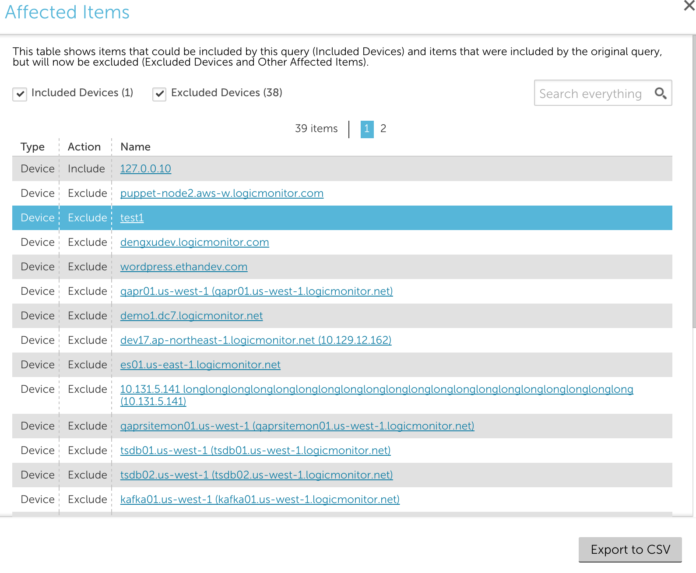Export the table to CSV

630,549
